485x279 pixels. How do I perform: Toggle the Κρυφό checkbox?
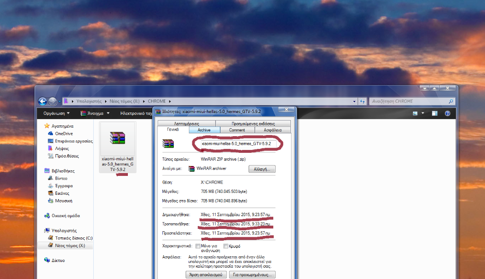pyautogui.click(x=226, y=246)
